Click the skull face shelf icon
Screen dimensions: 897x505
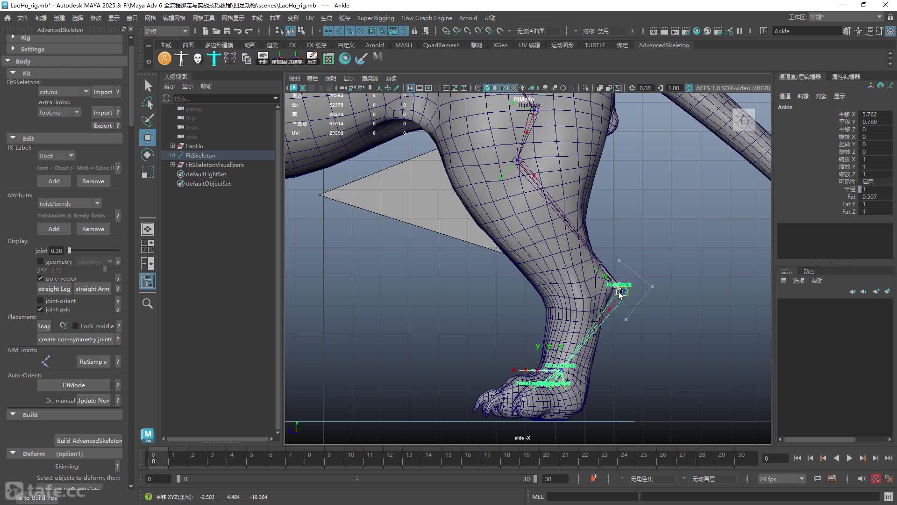198,58
